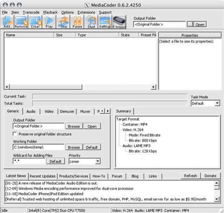Open the Transcode menu
This screenshot has height=213, width=224.
coord(31,12)
